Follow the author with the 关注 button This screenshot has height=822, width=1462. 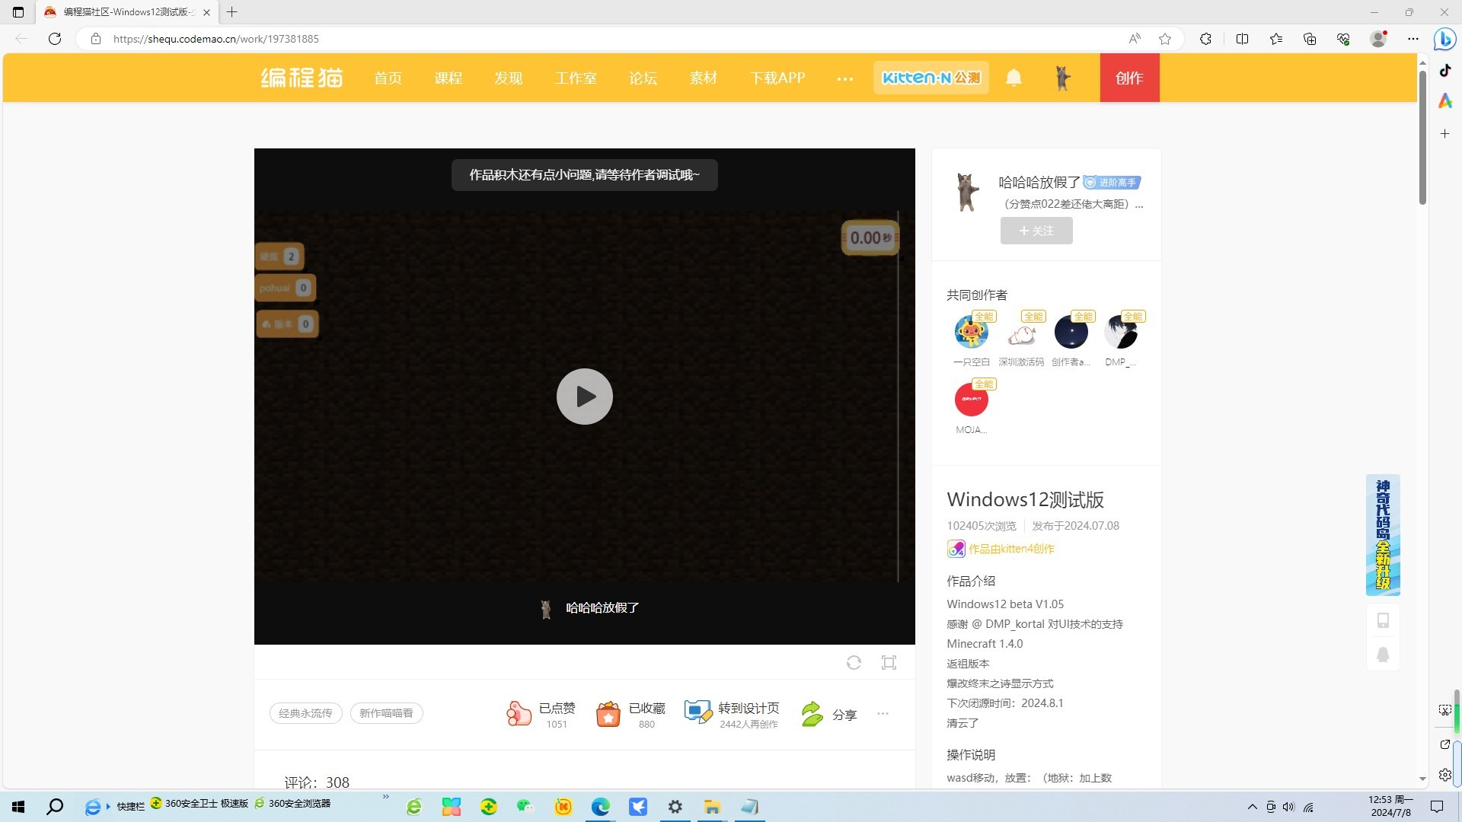point(1036,231)
